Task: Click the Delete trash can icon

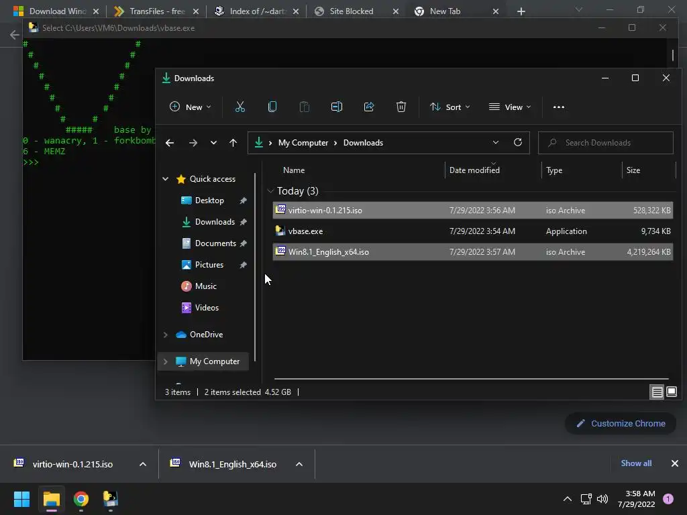Action: [x=401, y=107]
